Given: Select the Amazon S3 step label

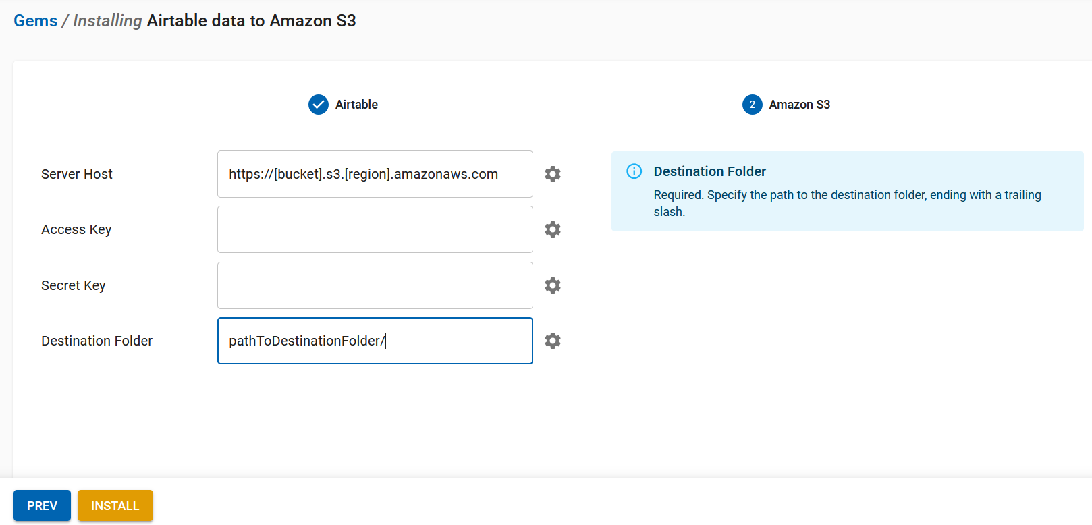Looking at the screenshot, I should point(799,105).
